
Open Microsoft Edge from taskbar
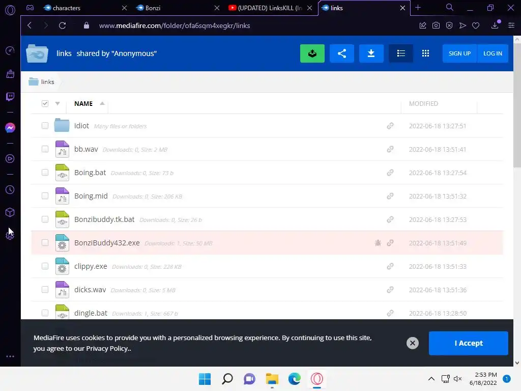coord(295,379)
